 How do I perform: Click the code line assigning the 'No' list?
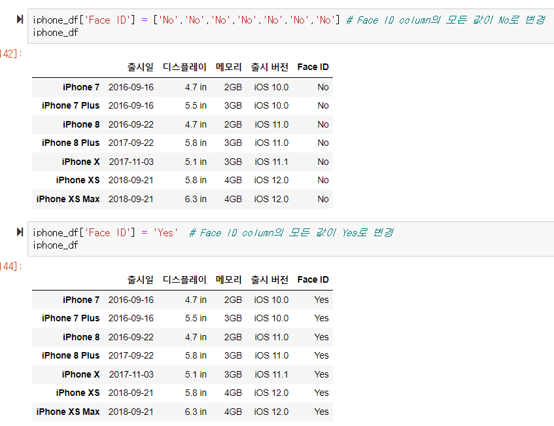(x=289, y=20)
